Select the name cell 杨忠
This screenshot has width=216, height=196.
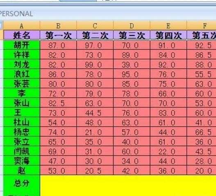[x=22, y=131]
